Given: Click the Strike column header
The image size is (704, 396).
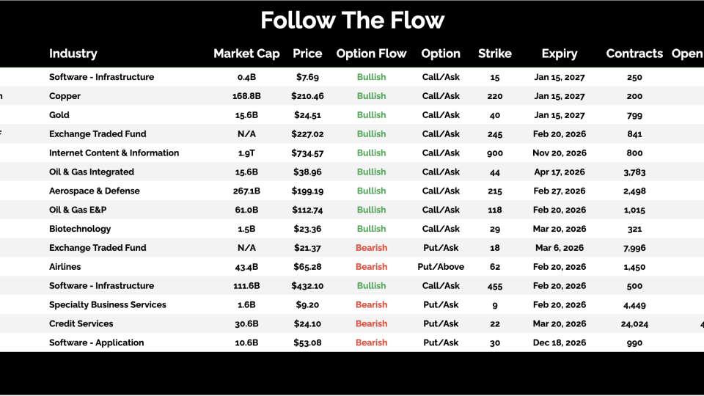Looking at the screenshot, I should tap(494, 54).
